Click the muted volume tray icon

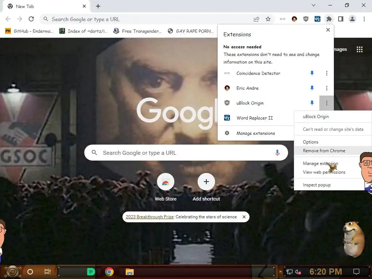point(298,272)
